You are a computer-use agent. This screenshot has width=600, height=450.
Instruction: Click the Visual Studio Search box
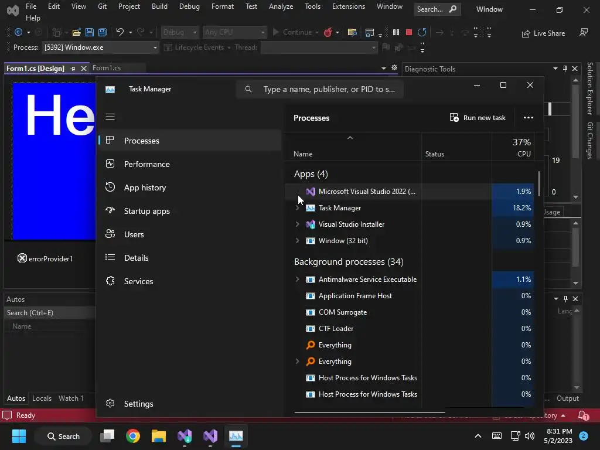point(437,9)
